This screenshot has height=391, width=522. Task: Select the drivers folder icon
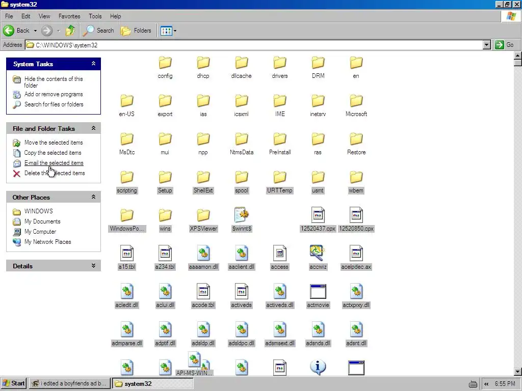280,63
